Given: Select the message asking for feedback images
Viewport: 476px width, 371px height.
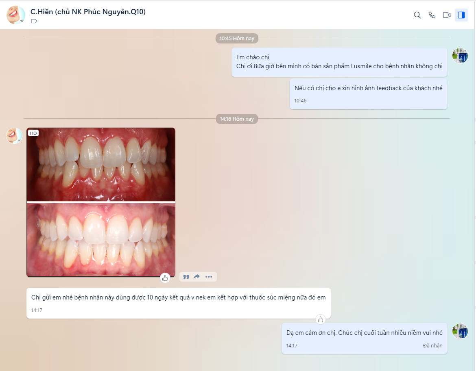Looking at the screenshot, I should pyautogui.click(x=368, y=88).
